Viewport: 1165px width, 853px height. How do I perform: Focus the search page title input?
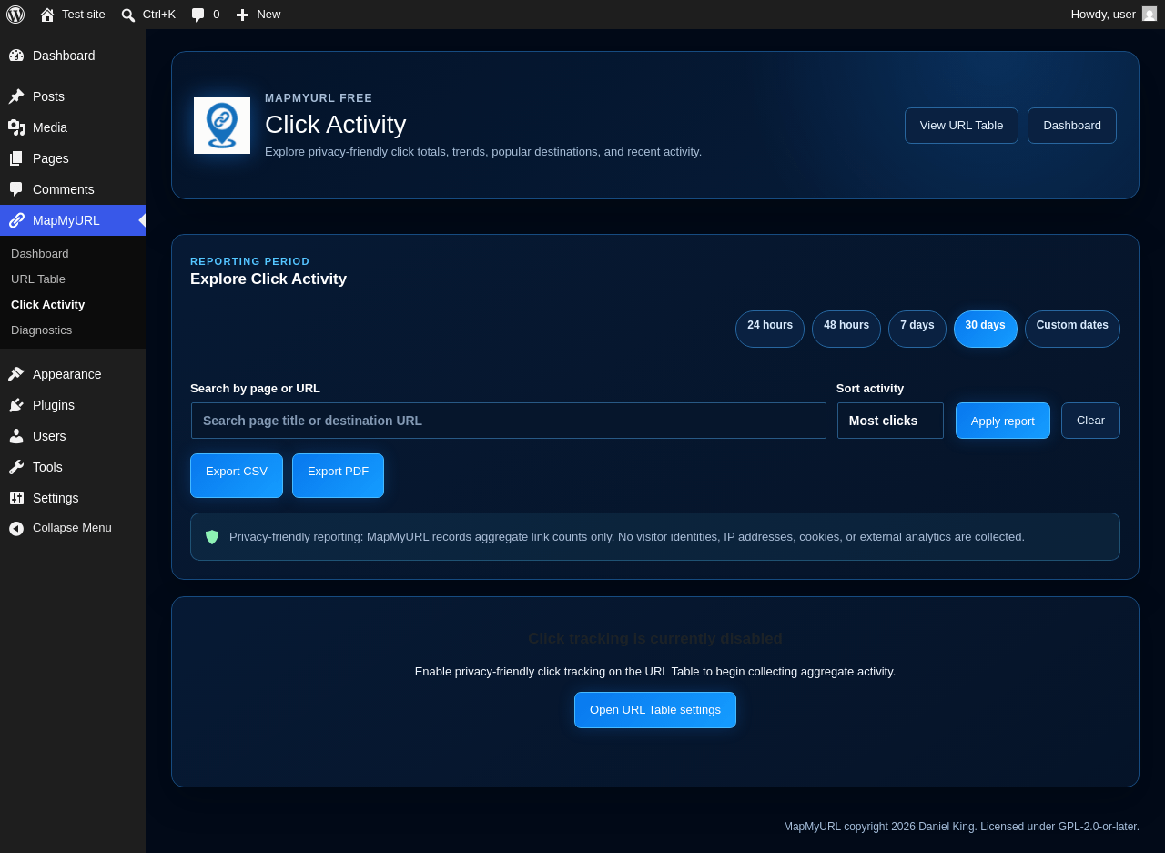pos(509,421)
